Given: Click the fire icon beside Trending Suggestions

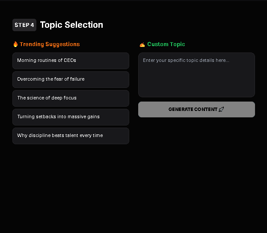Looking at the screenshot, I should 15,44.
